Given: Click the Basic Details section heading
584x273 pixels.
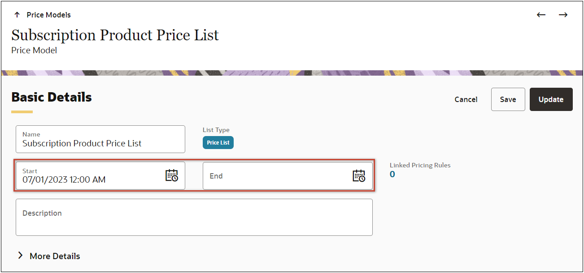Looking at the screenshot, I should coord(52,97).
